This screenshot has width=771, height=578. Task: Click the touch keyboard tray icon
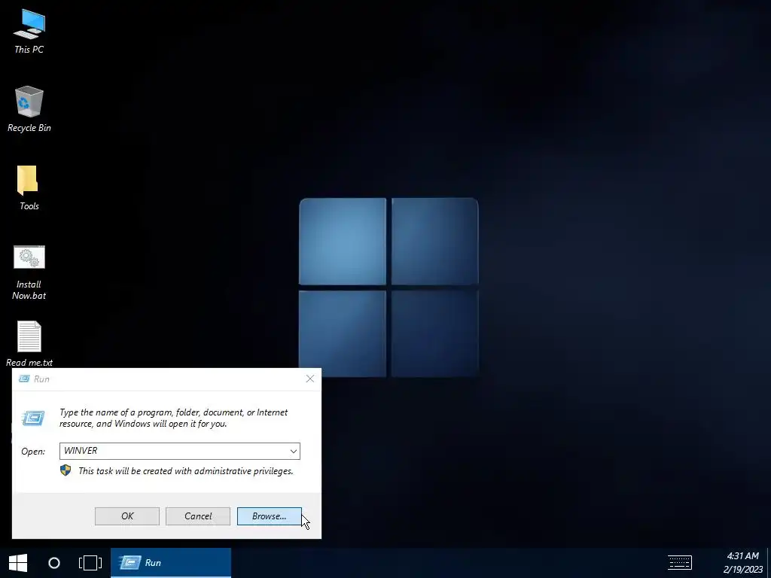pyautogui.click(x=680, y=562)
